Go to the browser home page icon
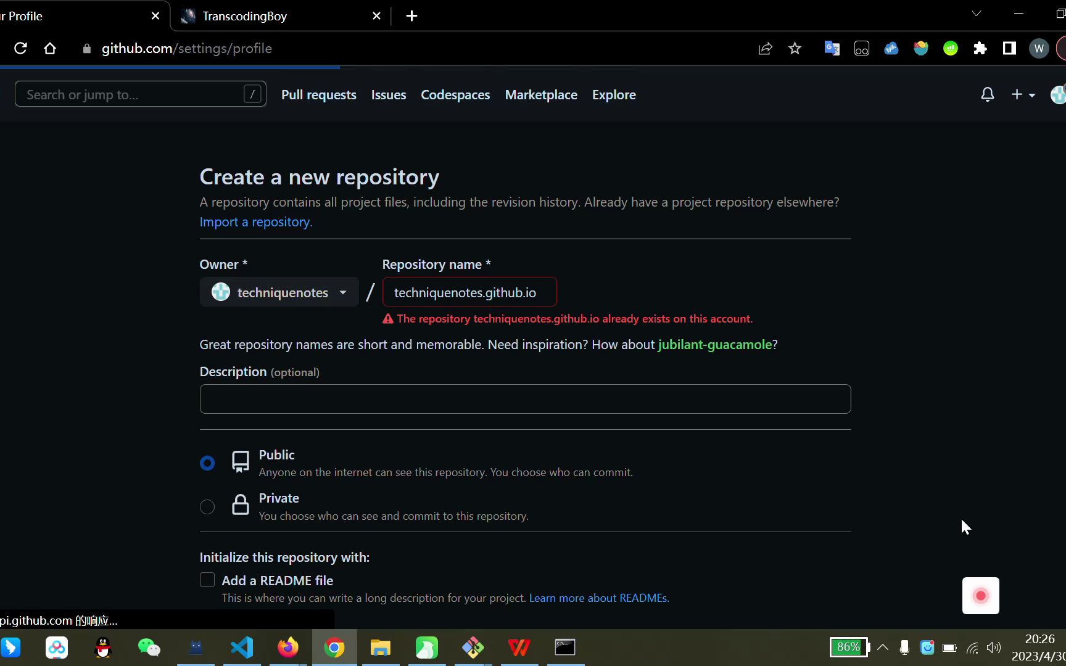Viewport: 1066px width, 666px height. pyautogui.click(x=50, y=48)
